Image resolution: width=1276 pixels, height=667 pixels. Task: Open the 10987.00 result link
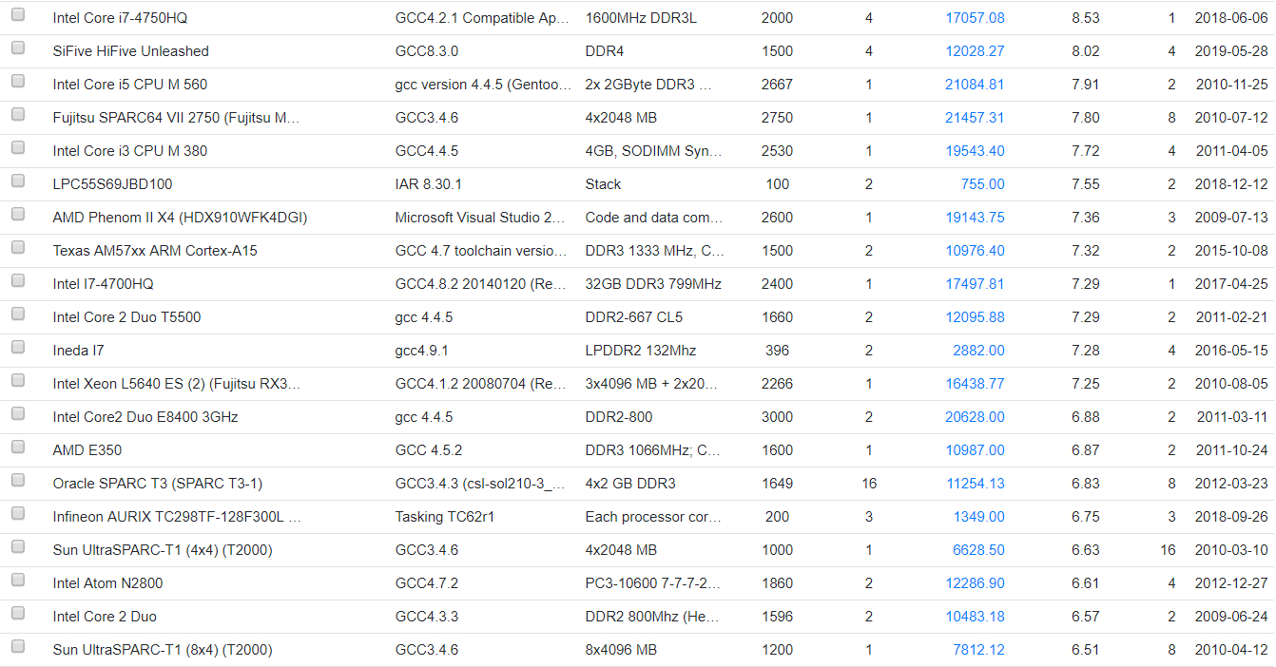tap(975, 450)
